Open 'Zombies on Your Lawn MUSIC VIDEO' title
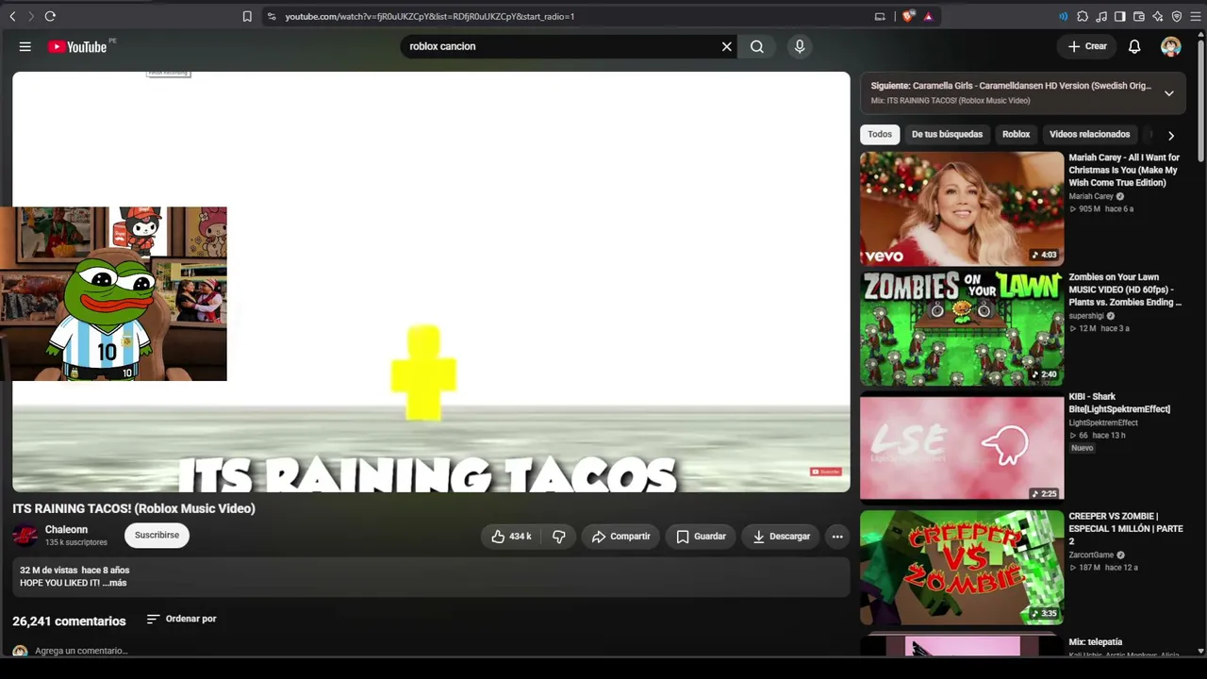Image resolution: width=1207 pixels, height=679 pixels. (x=1125, y=290)
